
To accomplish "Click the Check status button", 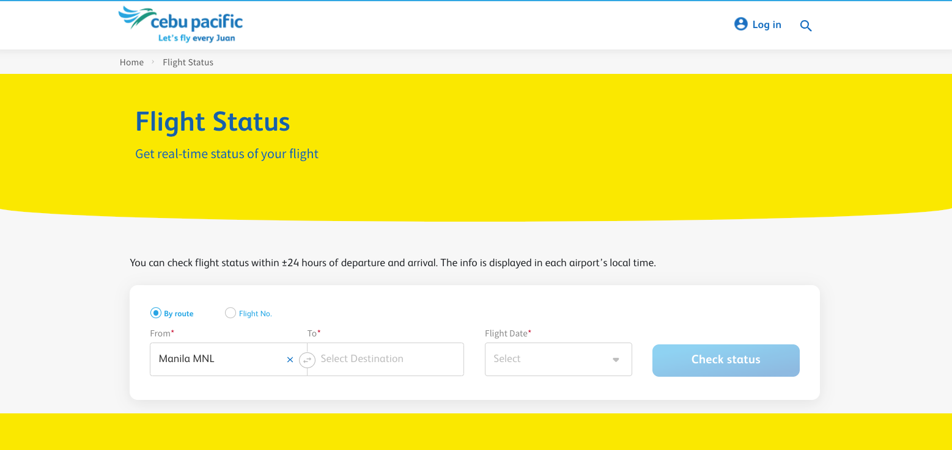I will [726, 360].
